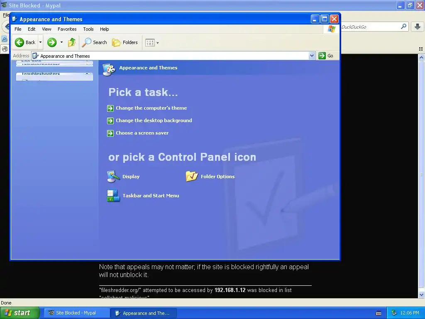Click the title bar system menu icon
The height and width of the screenshot is (319, 425).
pyautogui.click(x=15, y=19)
